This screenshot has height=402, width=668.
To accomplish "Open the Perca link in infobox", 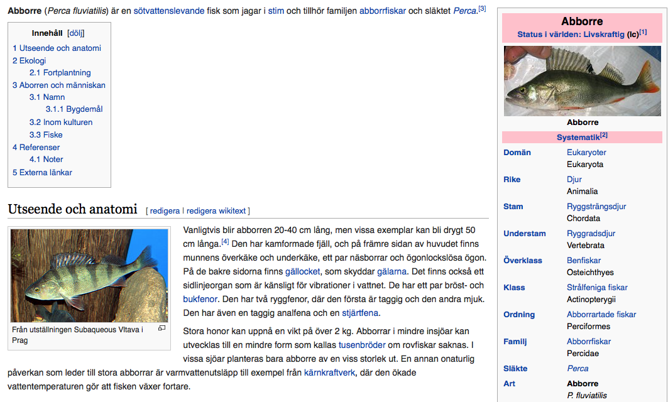I will tap(578, 369).
